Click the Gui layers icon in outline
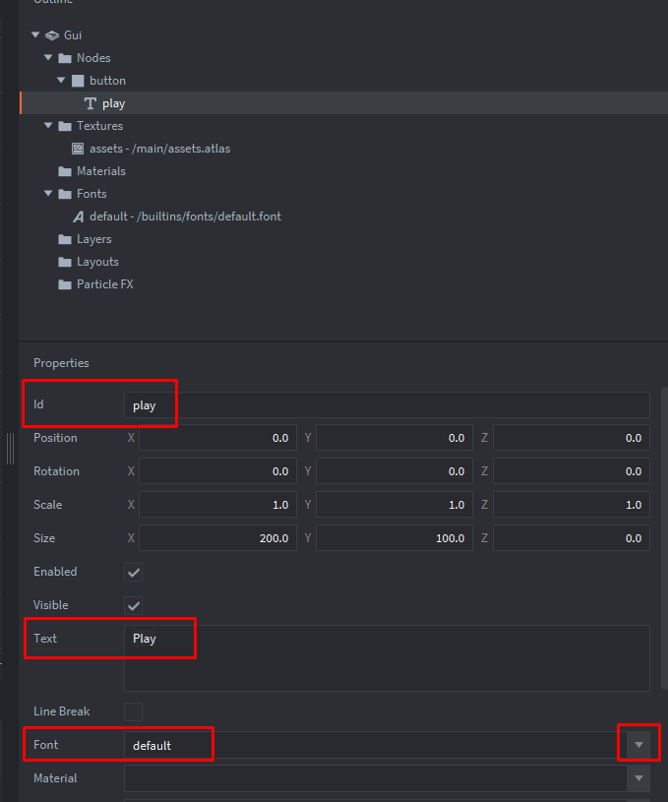 click(x=52, y=35)
